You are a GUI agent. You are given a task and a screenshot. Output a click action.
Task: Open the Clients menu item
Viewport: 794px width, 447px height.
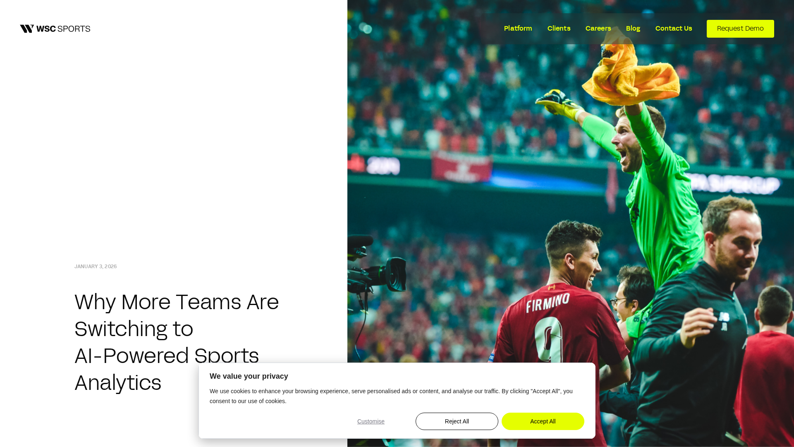coord(559,29)
